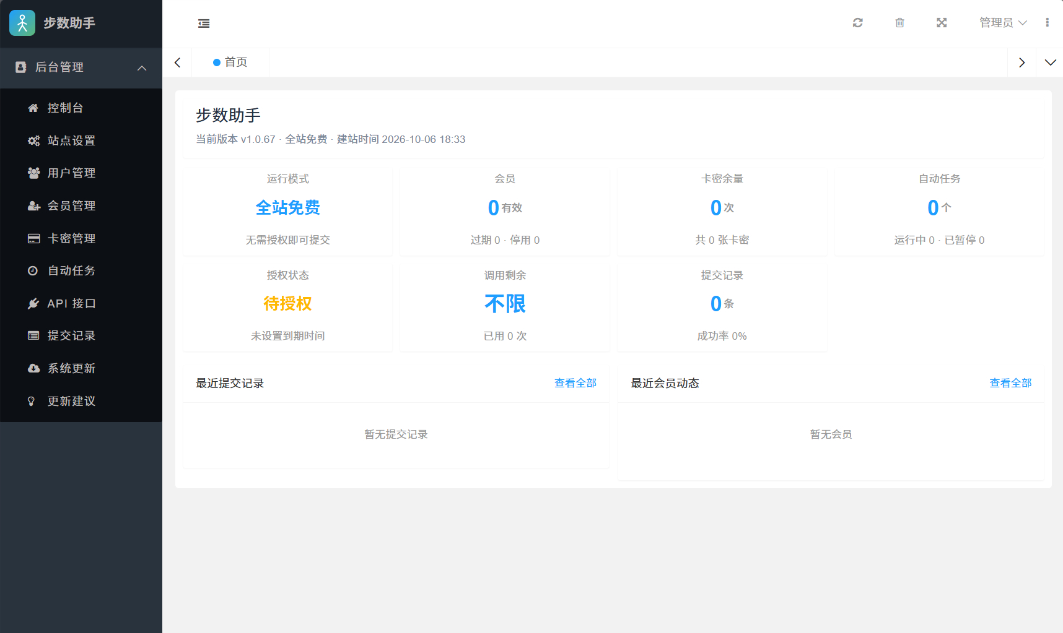Click the 过期 0 · 停用 0 text
Image resolution: width=1063 pixels, height=633 pixels.
[505, 240]
